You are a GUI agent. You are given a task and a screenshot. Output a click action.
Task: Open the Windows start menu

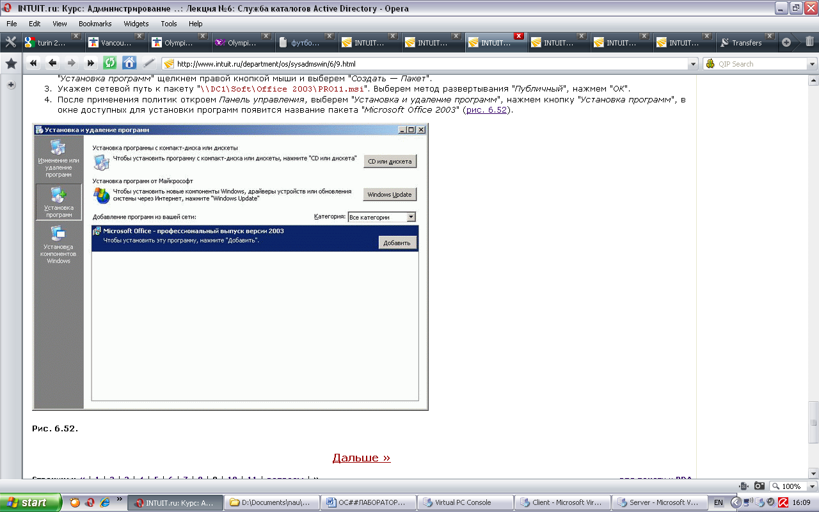click(31, 502)
